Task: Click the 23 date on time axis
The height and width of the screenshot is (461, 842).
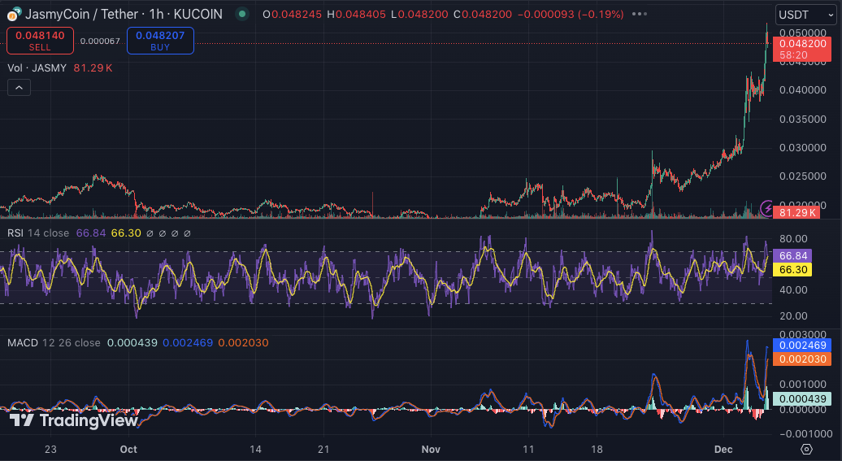Action: pyautogui.click(x=50, y=449)
